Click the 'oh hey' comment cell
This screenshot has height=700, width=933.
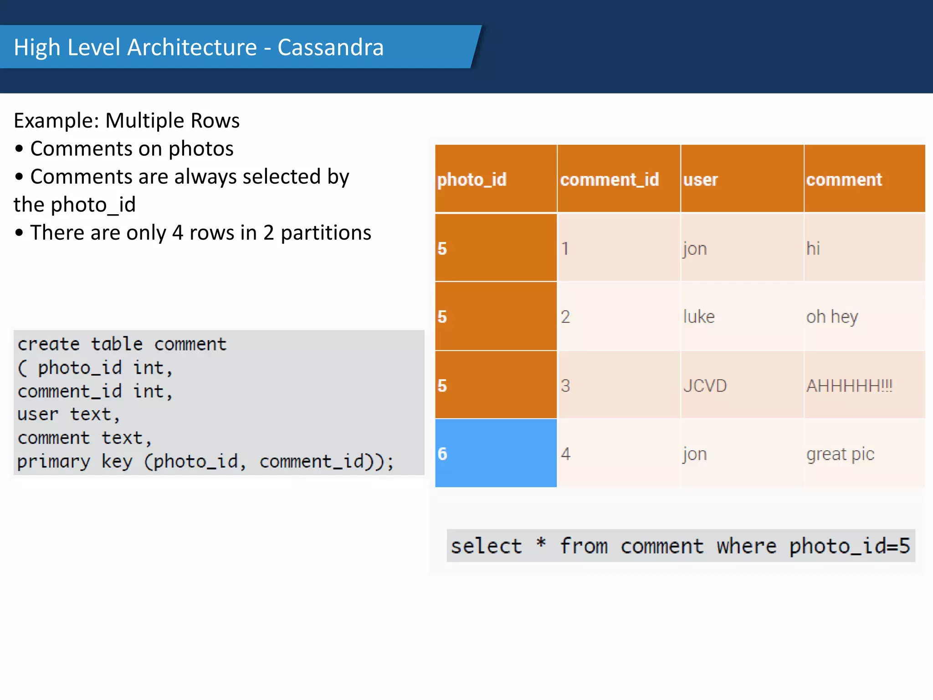832,316
